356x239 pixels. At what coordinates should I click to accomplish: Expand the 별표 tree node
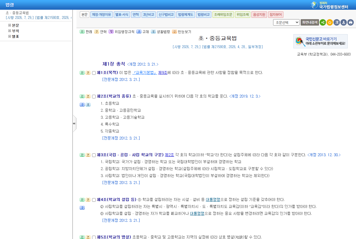[x=10, y=36]
